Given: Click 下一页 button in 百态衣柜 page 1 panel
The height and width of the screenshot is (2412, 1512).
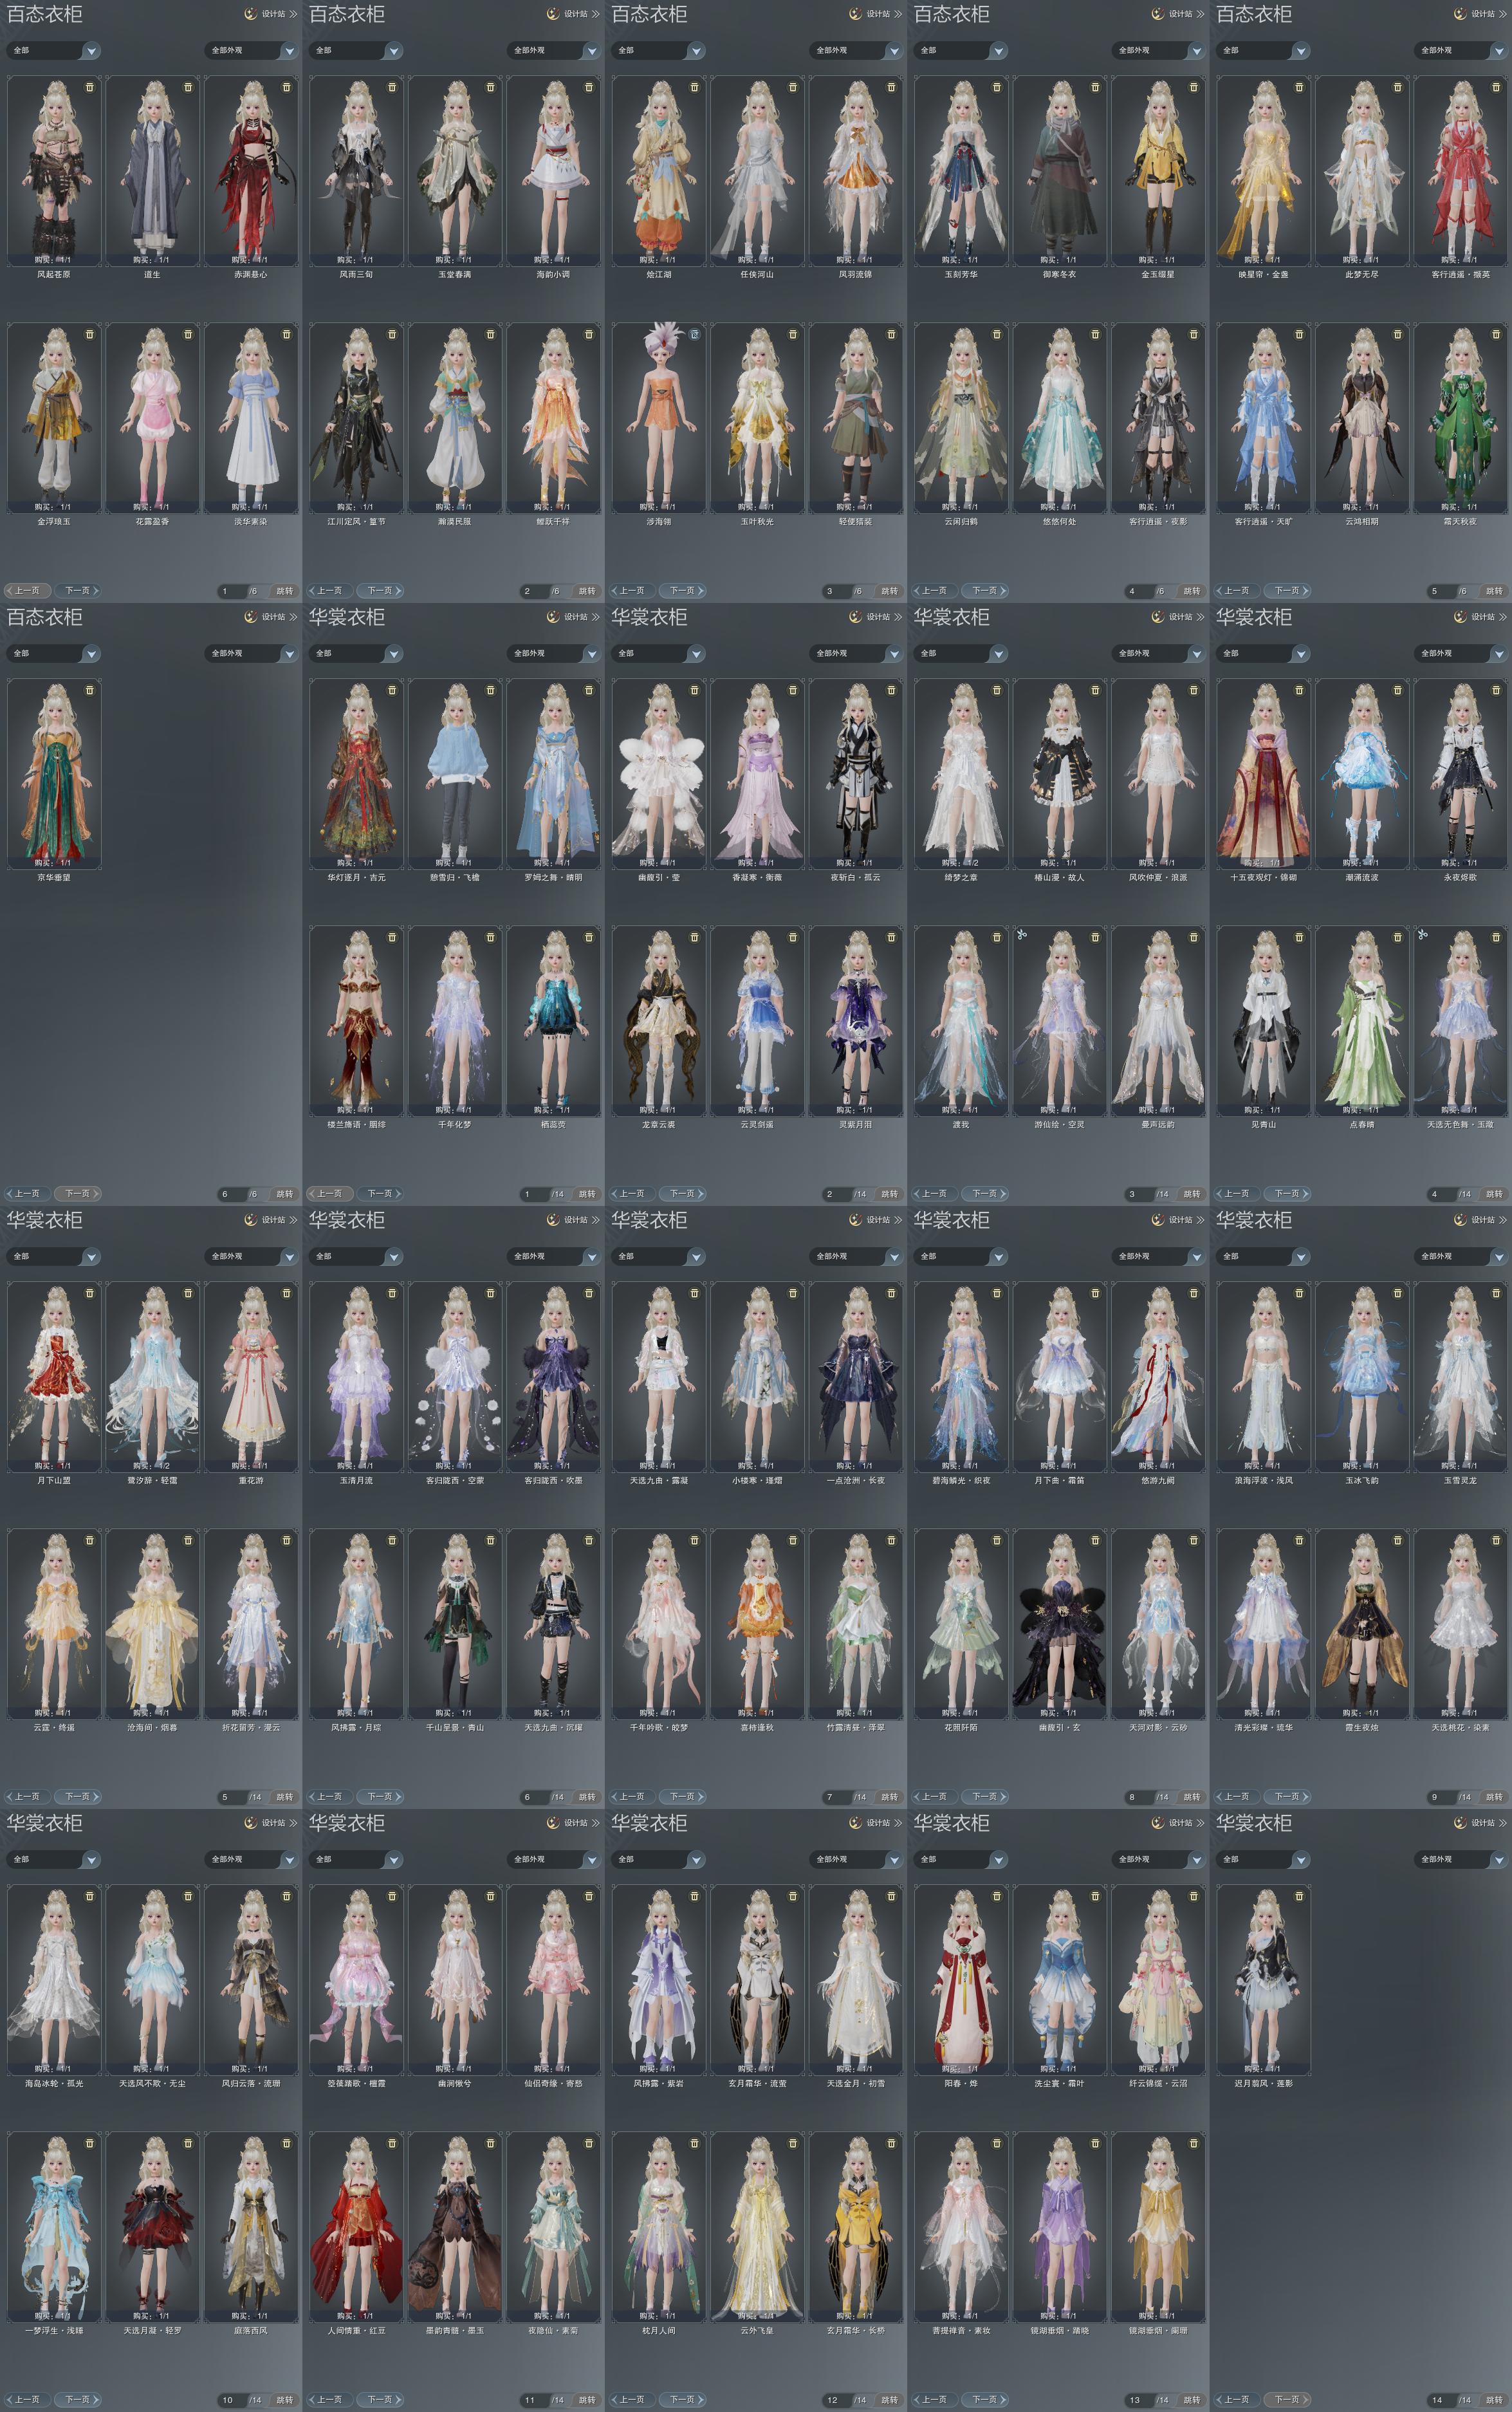Looking at the screenshot, I should pyautogui.click(x=79, y=591).
